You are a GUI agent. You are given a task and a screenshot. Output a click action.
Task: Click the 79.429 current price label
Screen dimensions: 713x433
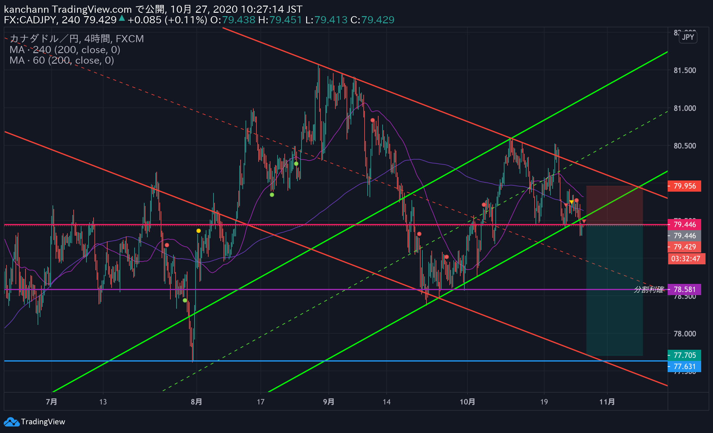point(684,247)
